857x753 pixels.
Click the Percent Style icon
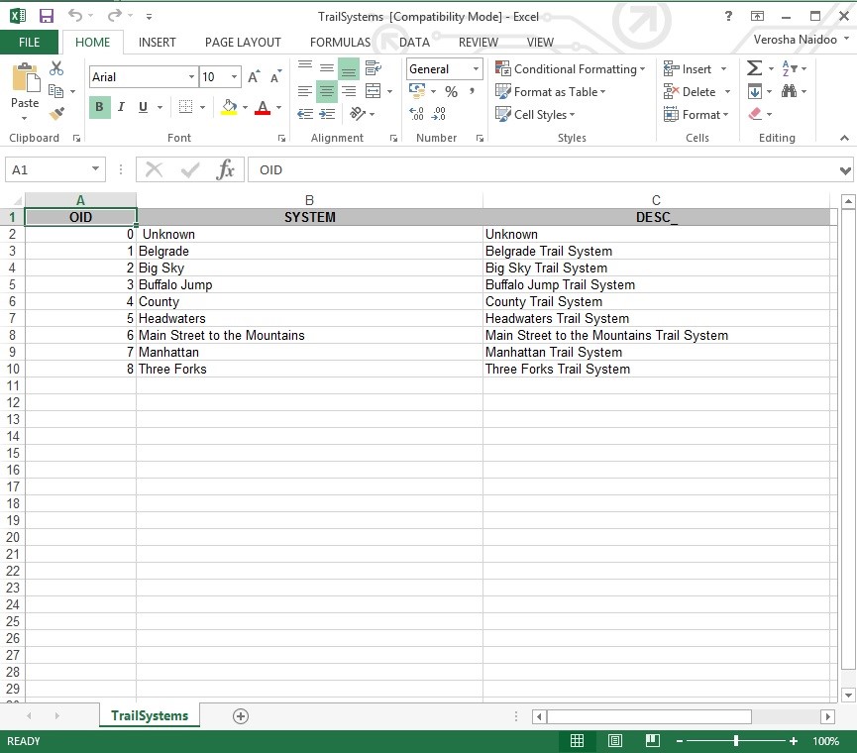(x=451, y=92)
